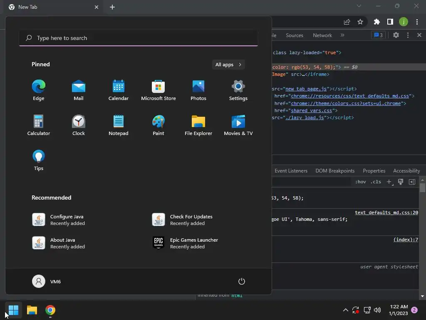Viewport: 426px width, 320px height.
Task: Open Settings from pinned apps
Action: pos(238,90)
